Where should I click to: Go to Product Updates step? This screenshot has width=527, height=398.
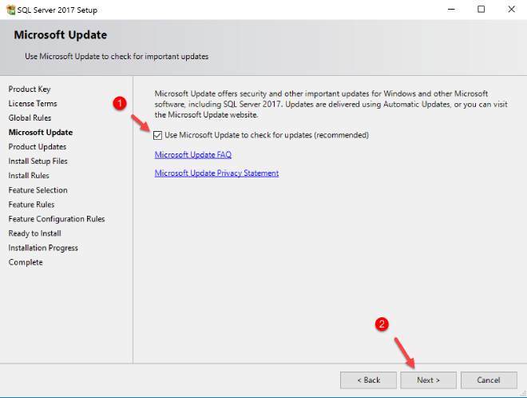pos(38,146)
